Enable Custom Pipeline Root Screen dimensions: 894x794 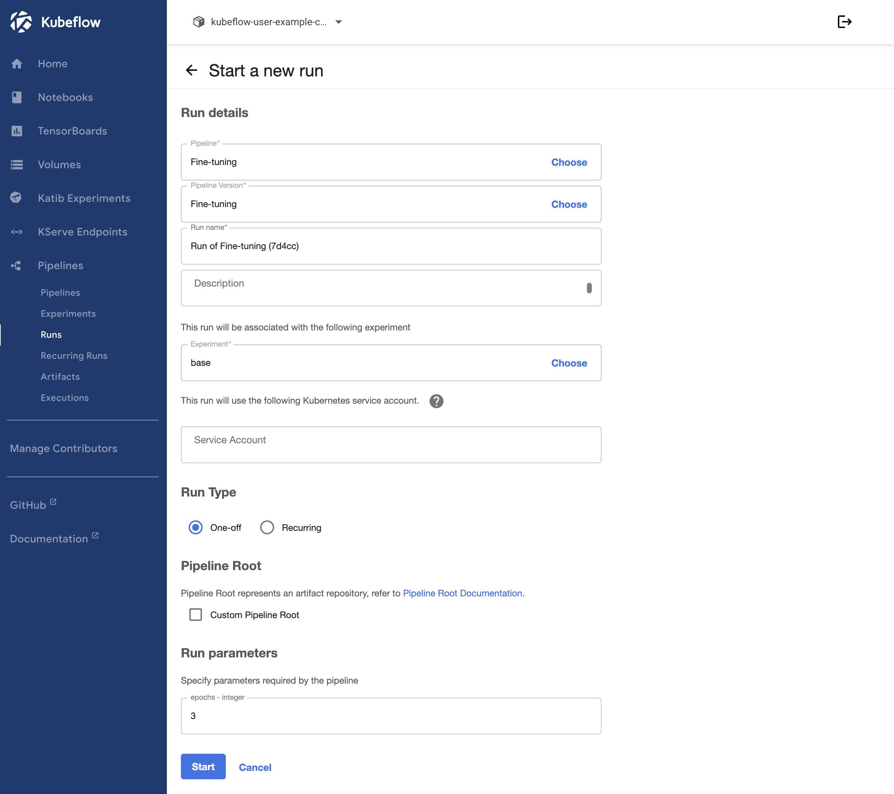pos(196,615)
